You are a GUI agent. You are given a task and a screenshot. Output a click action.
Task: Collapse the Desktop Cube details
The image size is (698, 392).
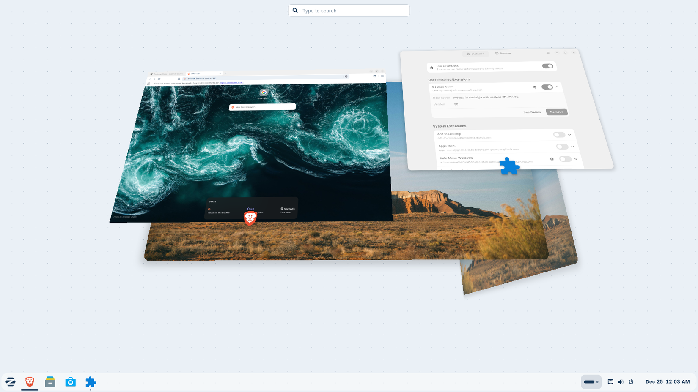click(x=557, y=87)
